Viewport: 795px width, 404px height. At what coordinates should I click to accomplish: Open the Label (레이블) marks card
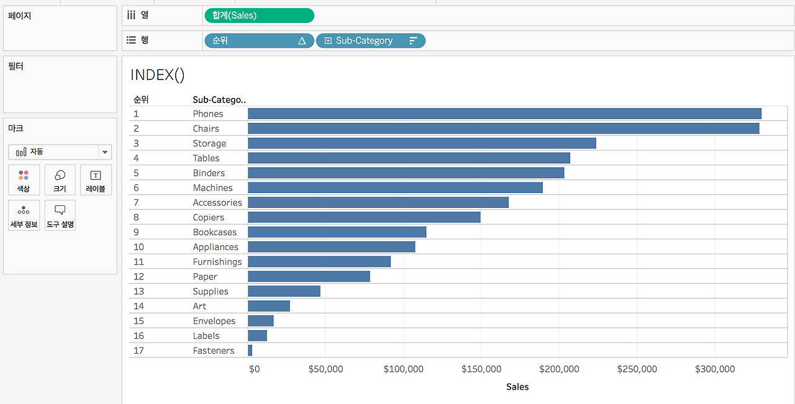point(96,180)
